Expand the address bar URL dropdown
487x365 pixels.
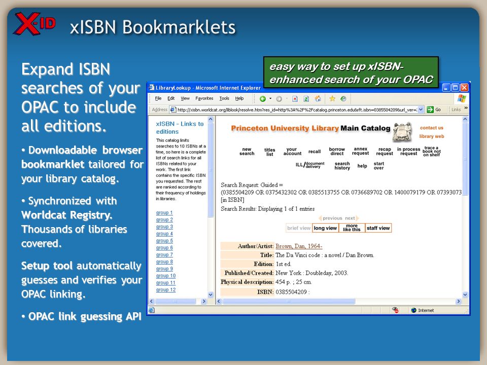pyautogui.click(x=421, y=109)
